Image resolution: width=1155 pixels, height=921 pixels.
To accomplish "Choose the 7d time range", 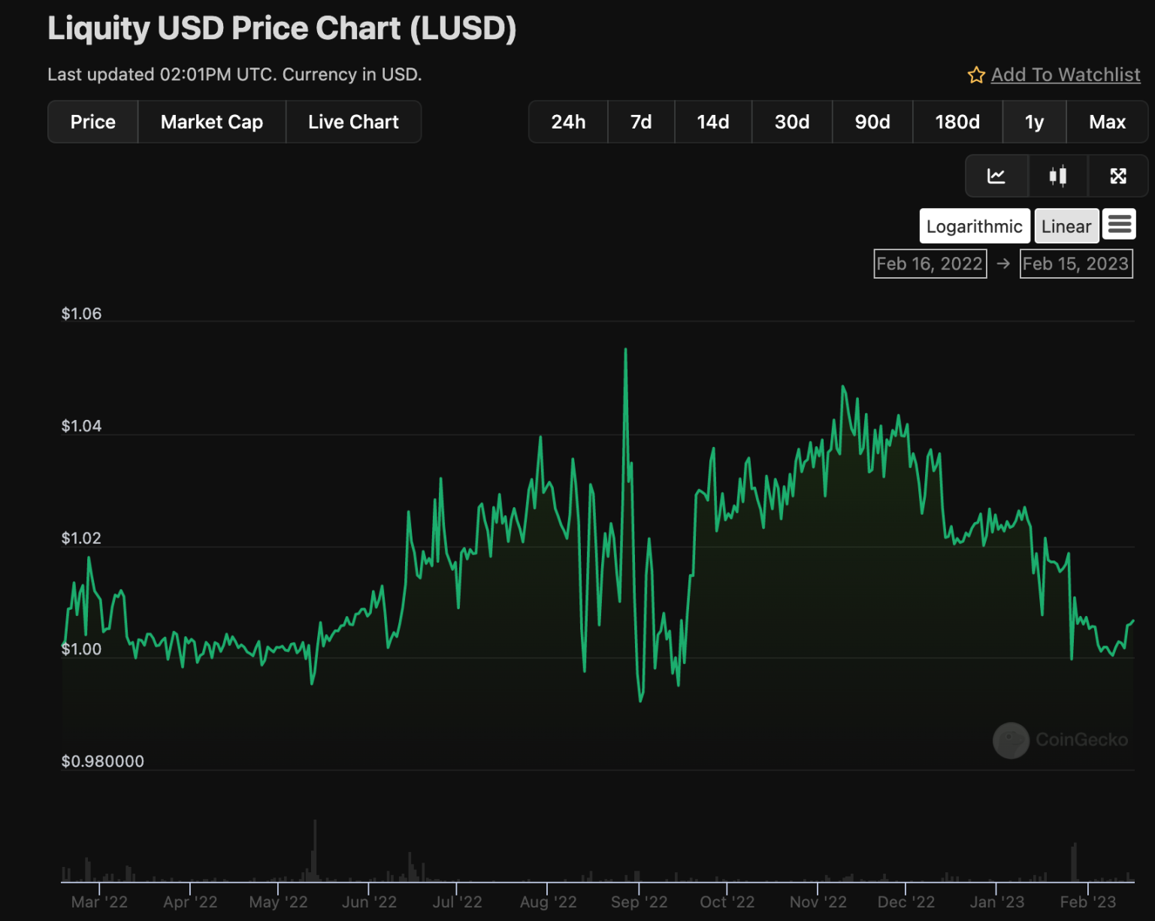I will [641, 122].
